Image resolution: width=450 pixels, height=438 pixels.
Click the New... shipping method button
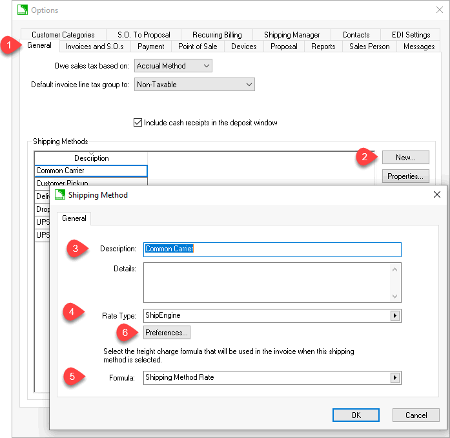tap(405, 157)
